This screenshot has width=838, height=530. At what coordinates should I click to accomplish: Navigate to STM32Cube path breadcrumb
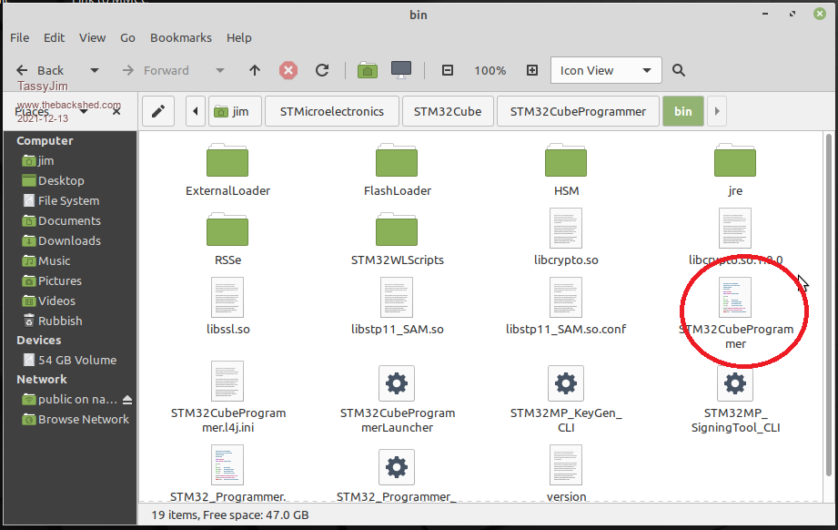pos(448,111)
